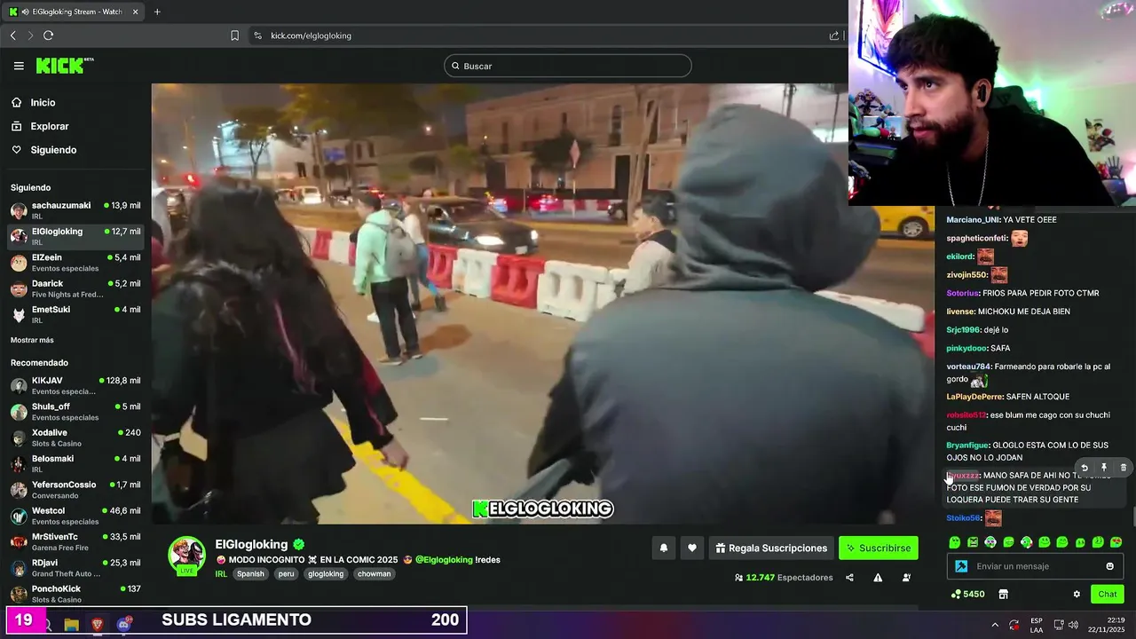
Task: Open the channel points shop icon
Action: [1004, 594]
